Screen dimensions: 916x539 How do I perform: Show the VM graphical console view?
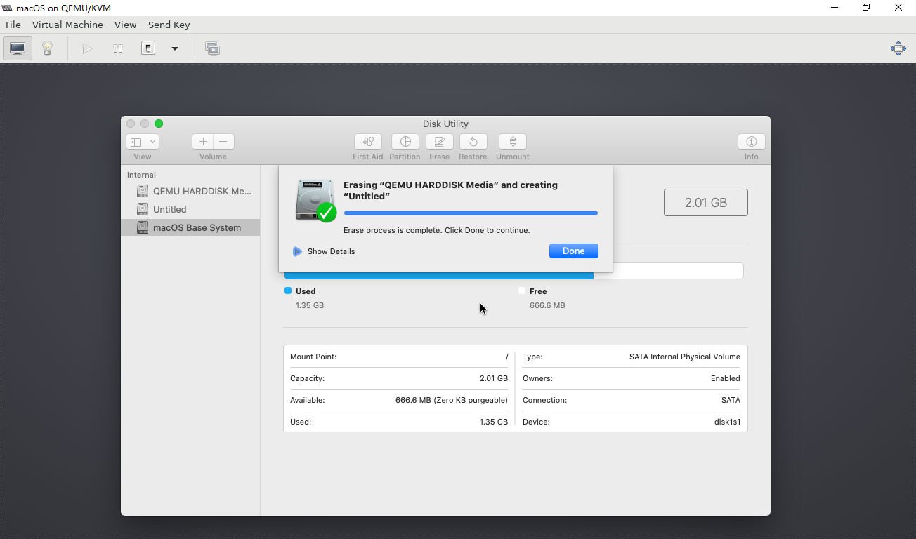18,48
